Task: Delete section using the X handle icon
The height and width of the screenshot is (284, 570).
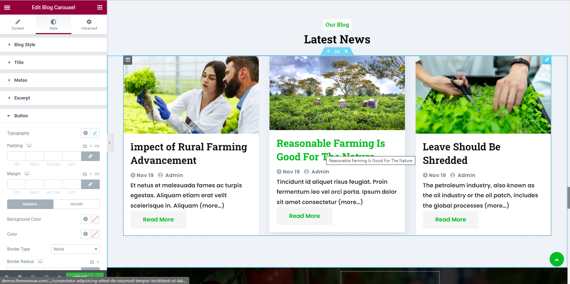Action: (346, 52)
